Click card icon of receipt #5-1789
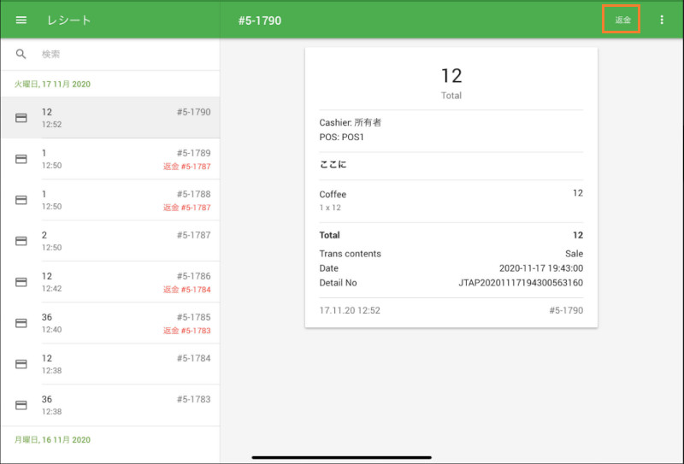Viewport: 684px width, 464px height. pos(21,159)
